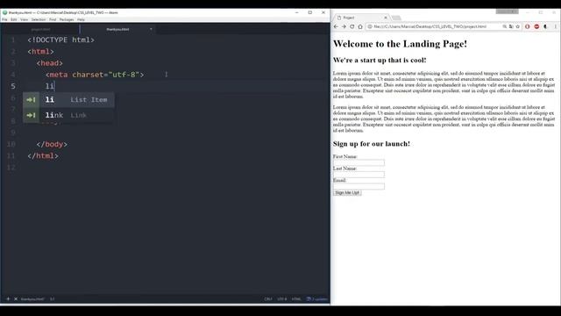Click the plus icon in Atom status bar
561x316 pixels.
(x=8, y=298)
